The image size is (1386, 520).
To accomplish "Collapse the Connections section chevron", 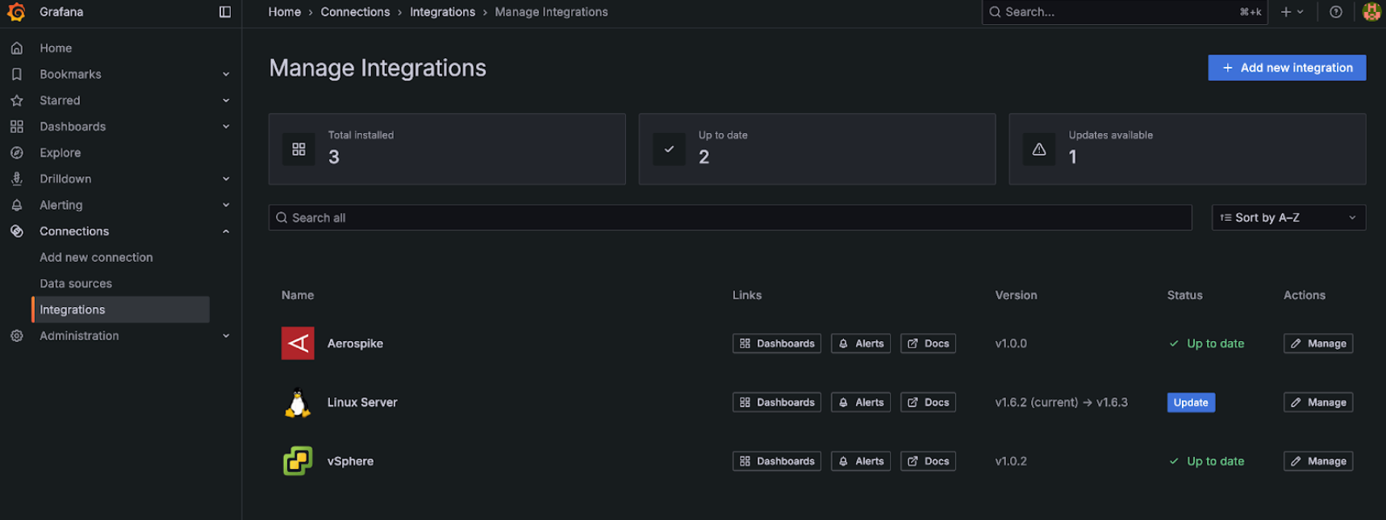I will pyautogui.click(x=226, y=231).
